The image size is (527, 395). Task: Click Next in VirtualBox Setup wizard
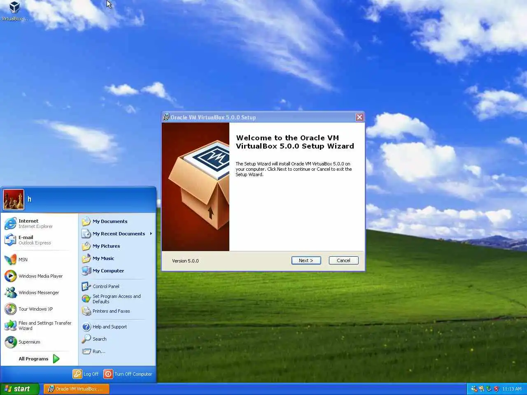[306, 260]
